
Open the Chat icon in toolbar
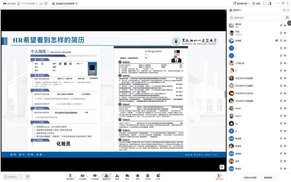127,176
